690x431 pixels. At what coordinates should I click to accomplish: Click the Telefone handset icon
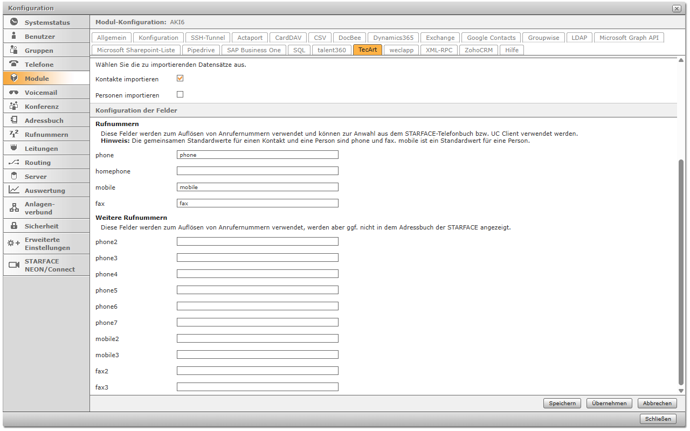(x=14, y=64)
